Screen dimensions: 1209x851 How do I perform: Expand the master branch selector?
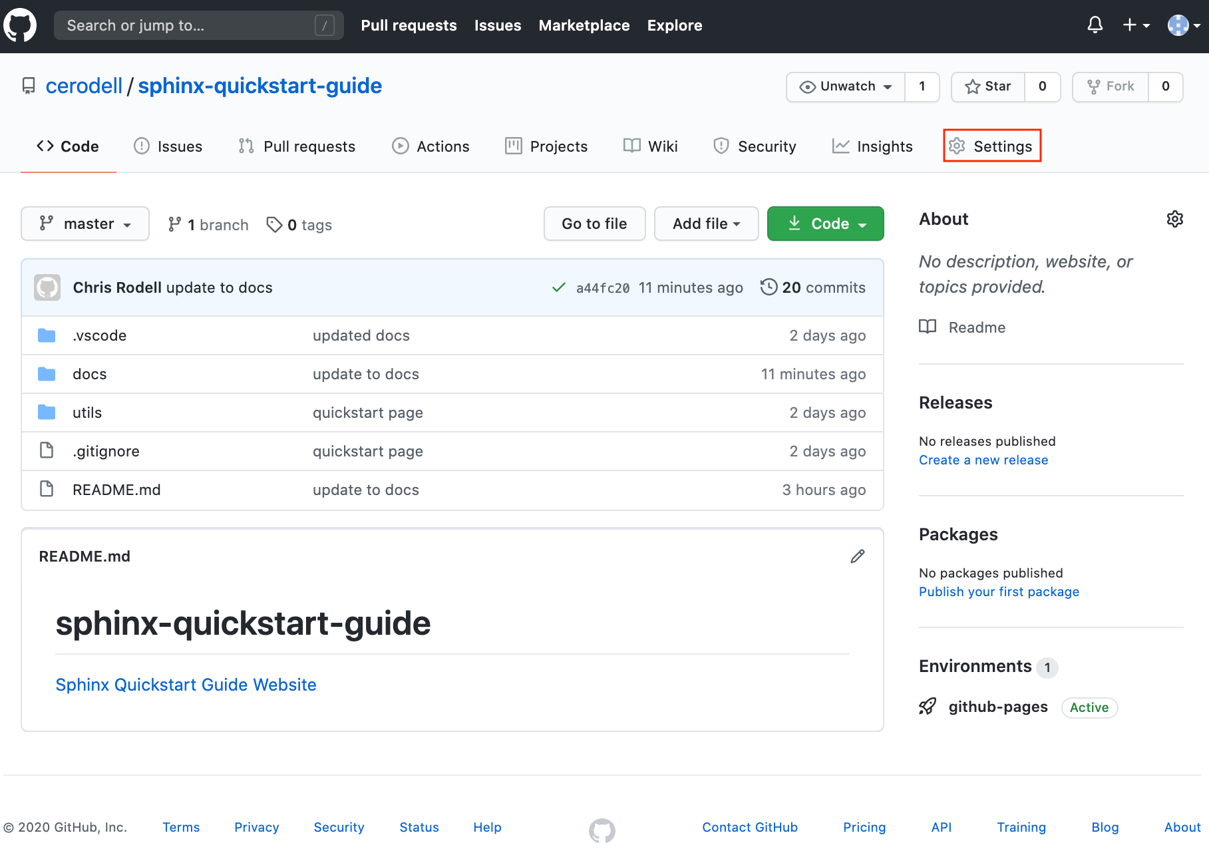85,224
